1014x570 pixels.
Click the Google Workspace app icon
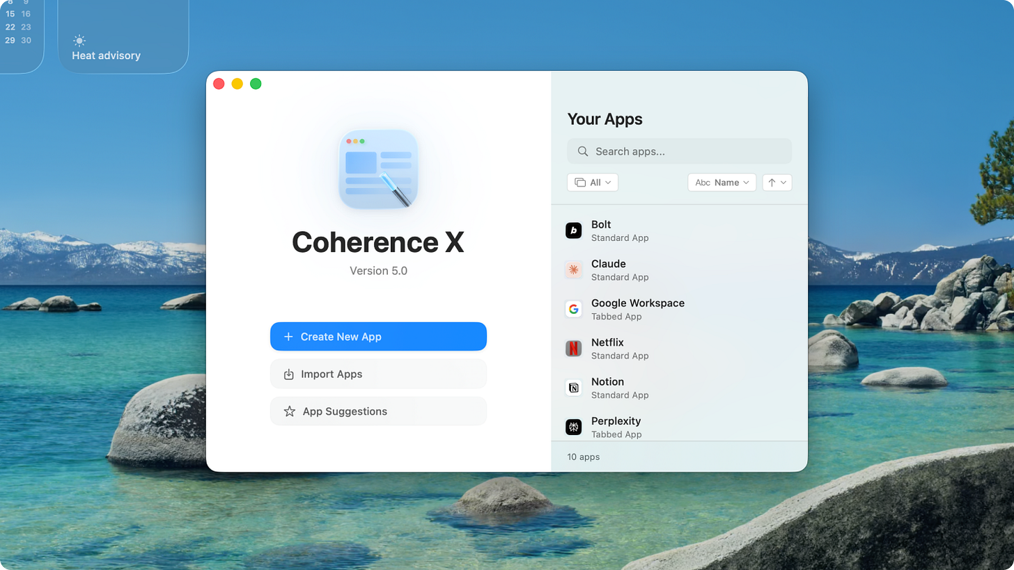574,310
